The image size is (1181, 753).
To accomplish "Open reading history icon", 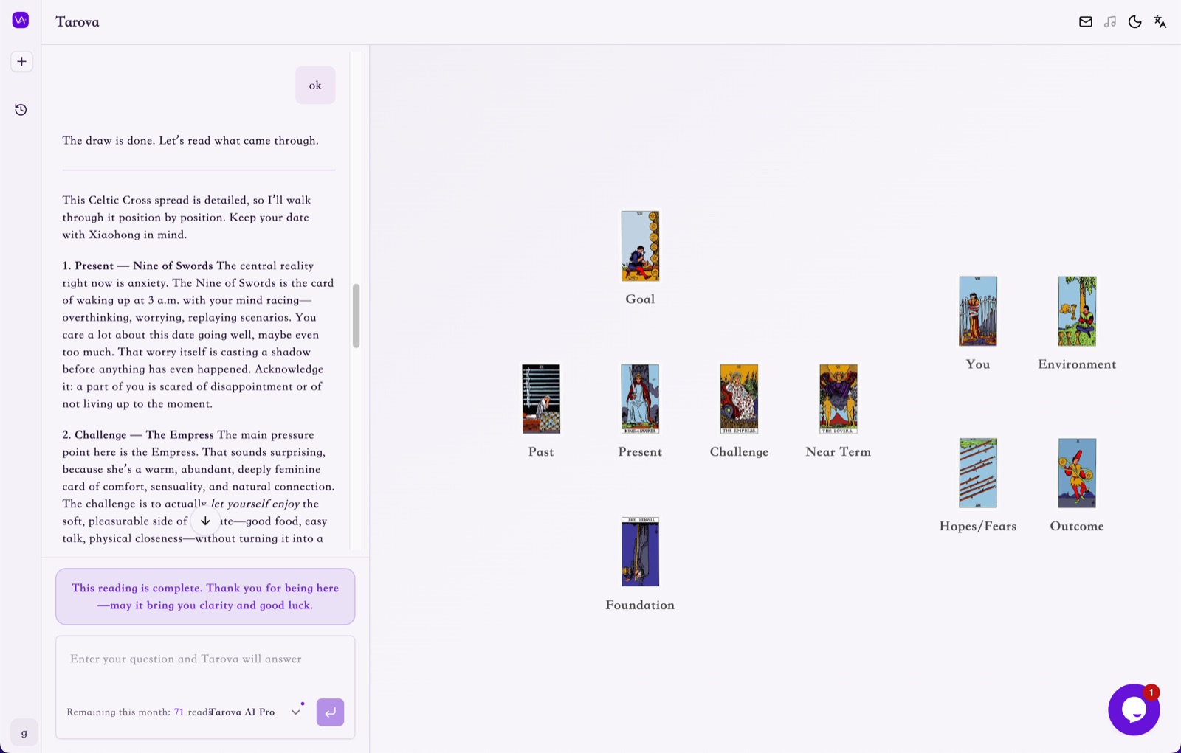I will (x=21, y=110).
